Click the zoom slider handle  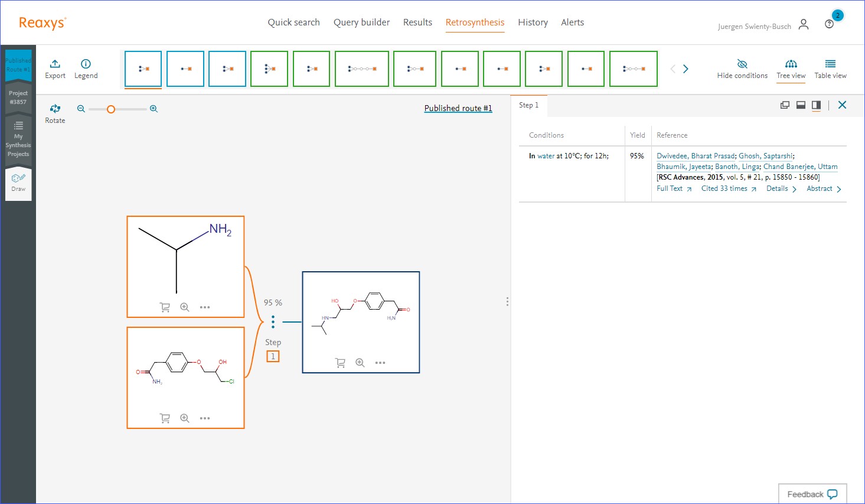click(x=110, y=109)
